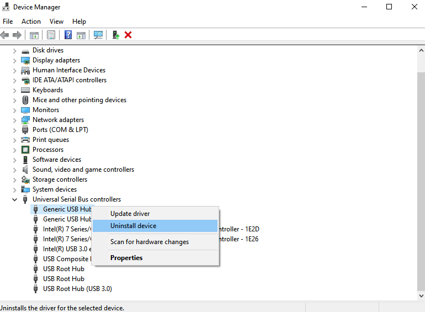Viewport: 425px width, 312px height.
Task: Choose Update driver from context menu
Action: pyautogui.click(x=155, y=214)
